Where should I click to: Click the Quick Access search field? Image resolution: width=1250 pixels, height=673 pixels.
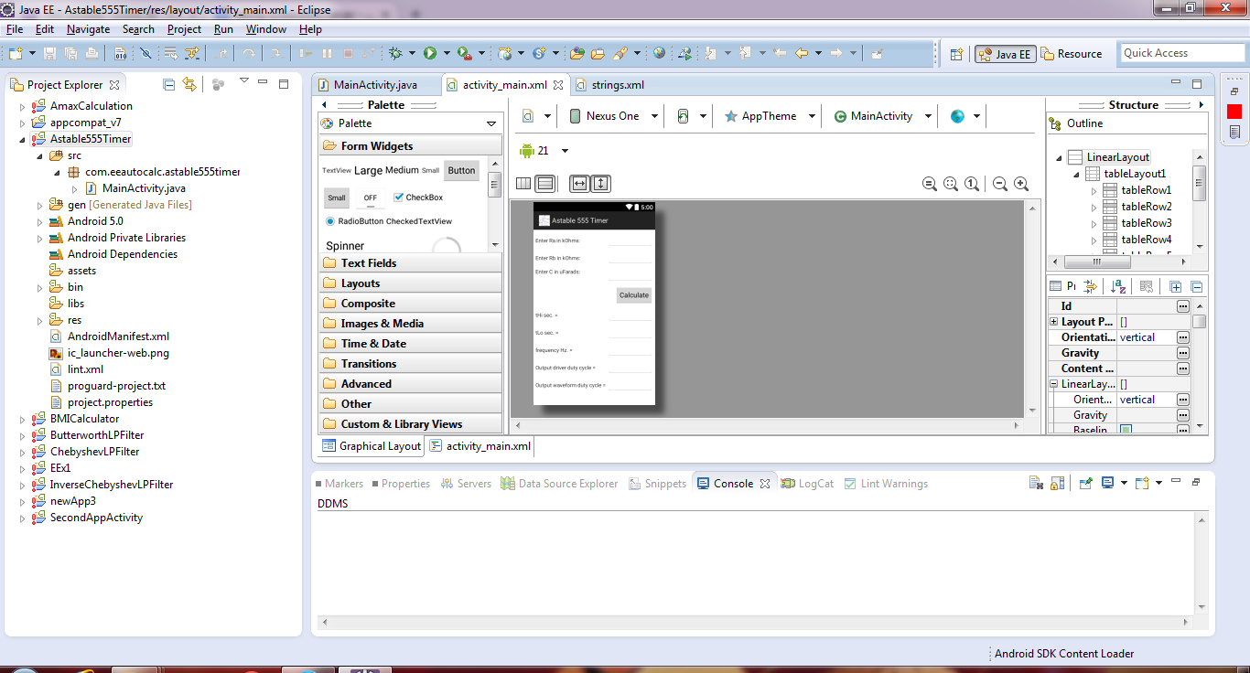tap(1181, 53)
